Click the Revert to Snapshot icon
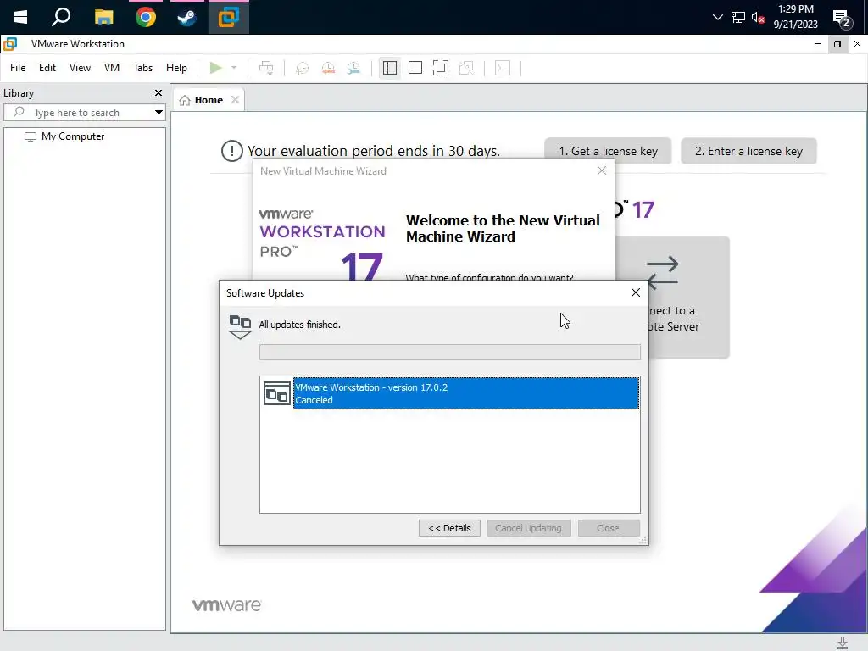This screenshot has height=651, width=868. 328,68
